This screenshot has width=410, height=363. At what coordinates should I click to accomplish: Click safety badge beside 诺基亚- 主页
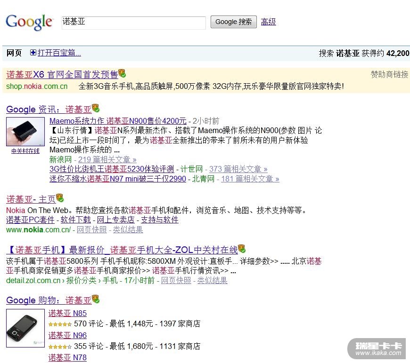pyautogui.click(x=60, y=198)
